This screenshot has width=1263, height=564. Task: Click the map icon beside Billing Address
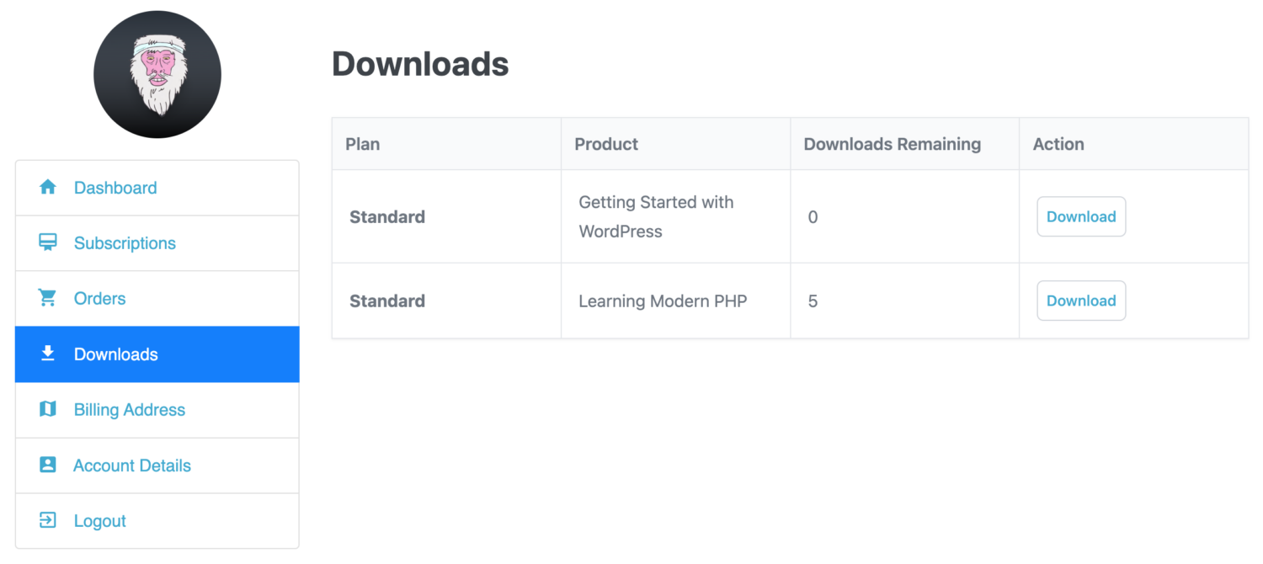click(x=48, y=409)
